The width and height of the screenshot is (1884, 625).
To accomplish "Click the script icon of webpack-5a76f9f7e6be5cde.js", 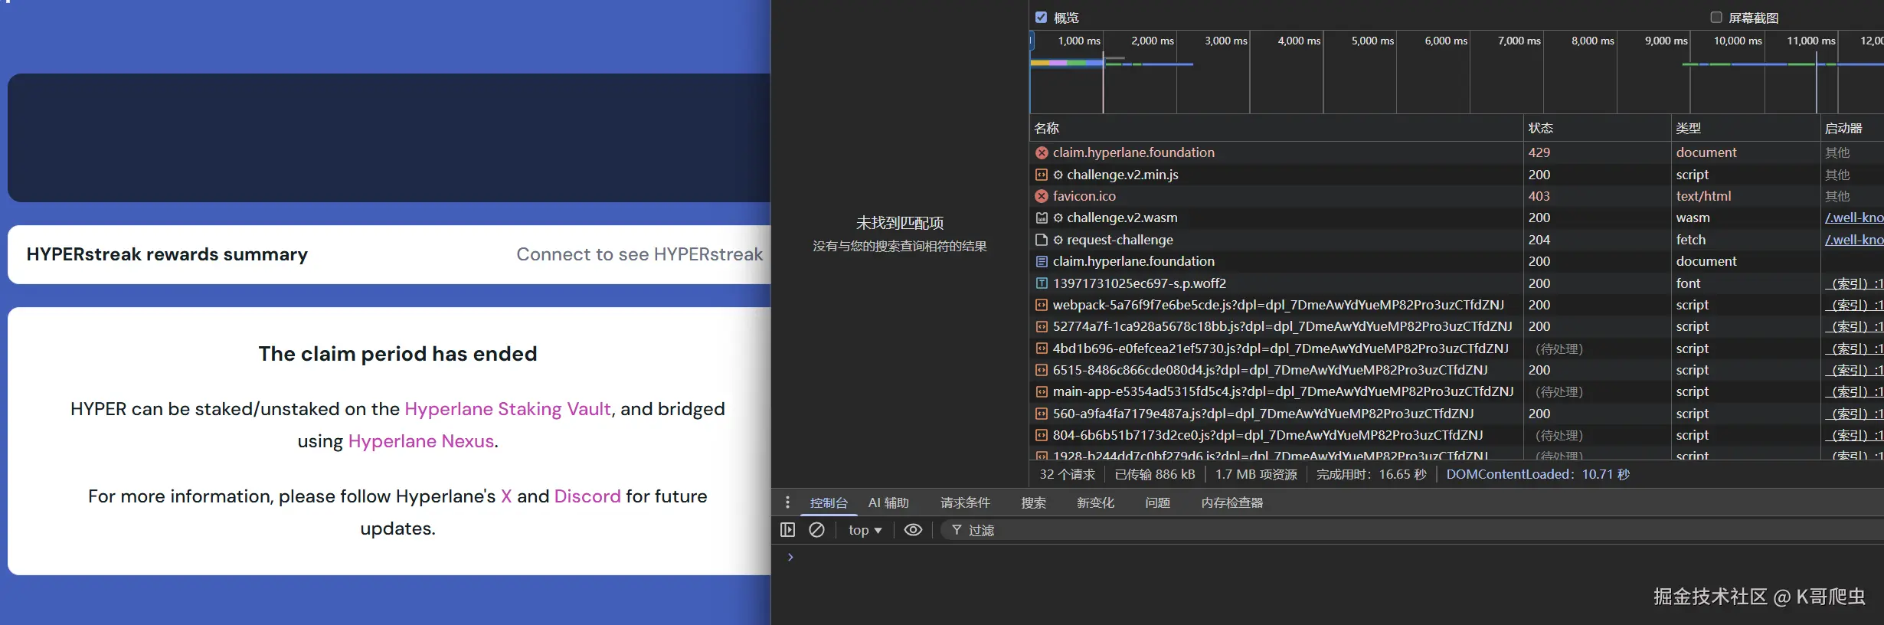I will [x=1042, y=305].
